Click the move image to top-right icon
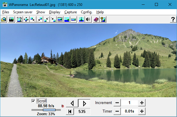The height and width of the screenshot is (117, 177). tap(40, 19)
